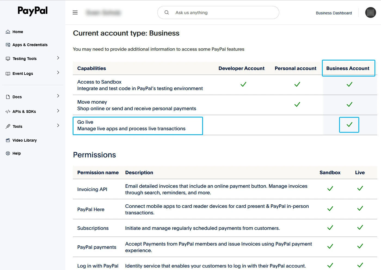The width and height of the screenshot is (381, 270).
Task: Click the Apps & Credentials icon
Action: 8,45
